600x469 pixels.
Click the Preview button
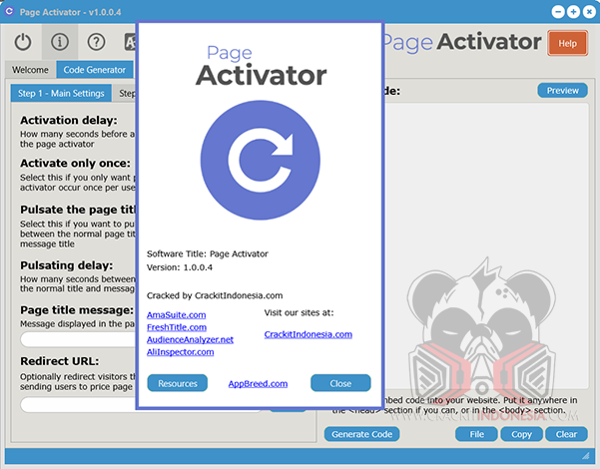(x=562, y=90)
